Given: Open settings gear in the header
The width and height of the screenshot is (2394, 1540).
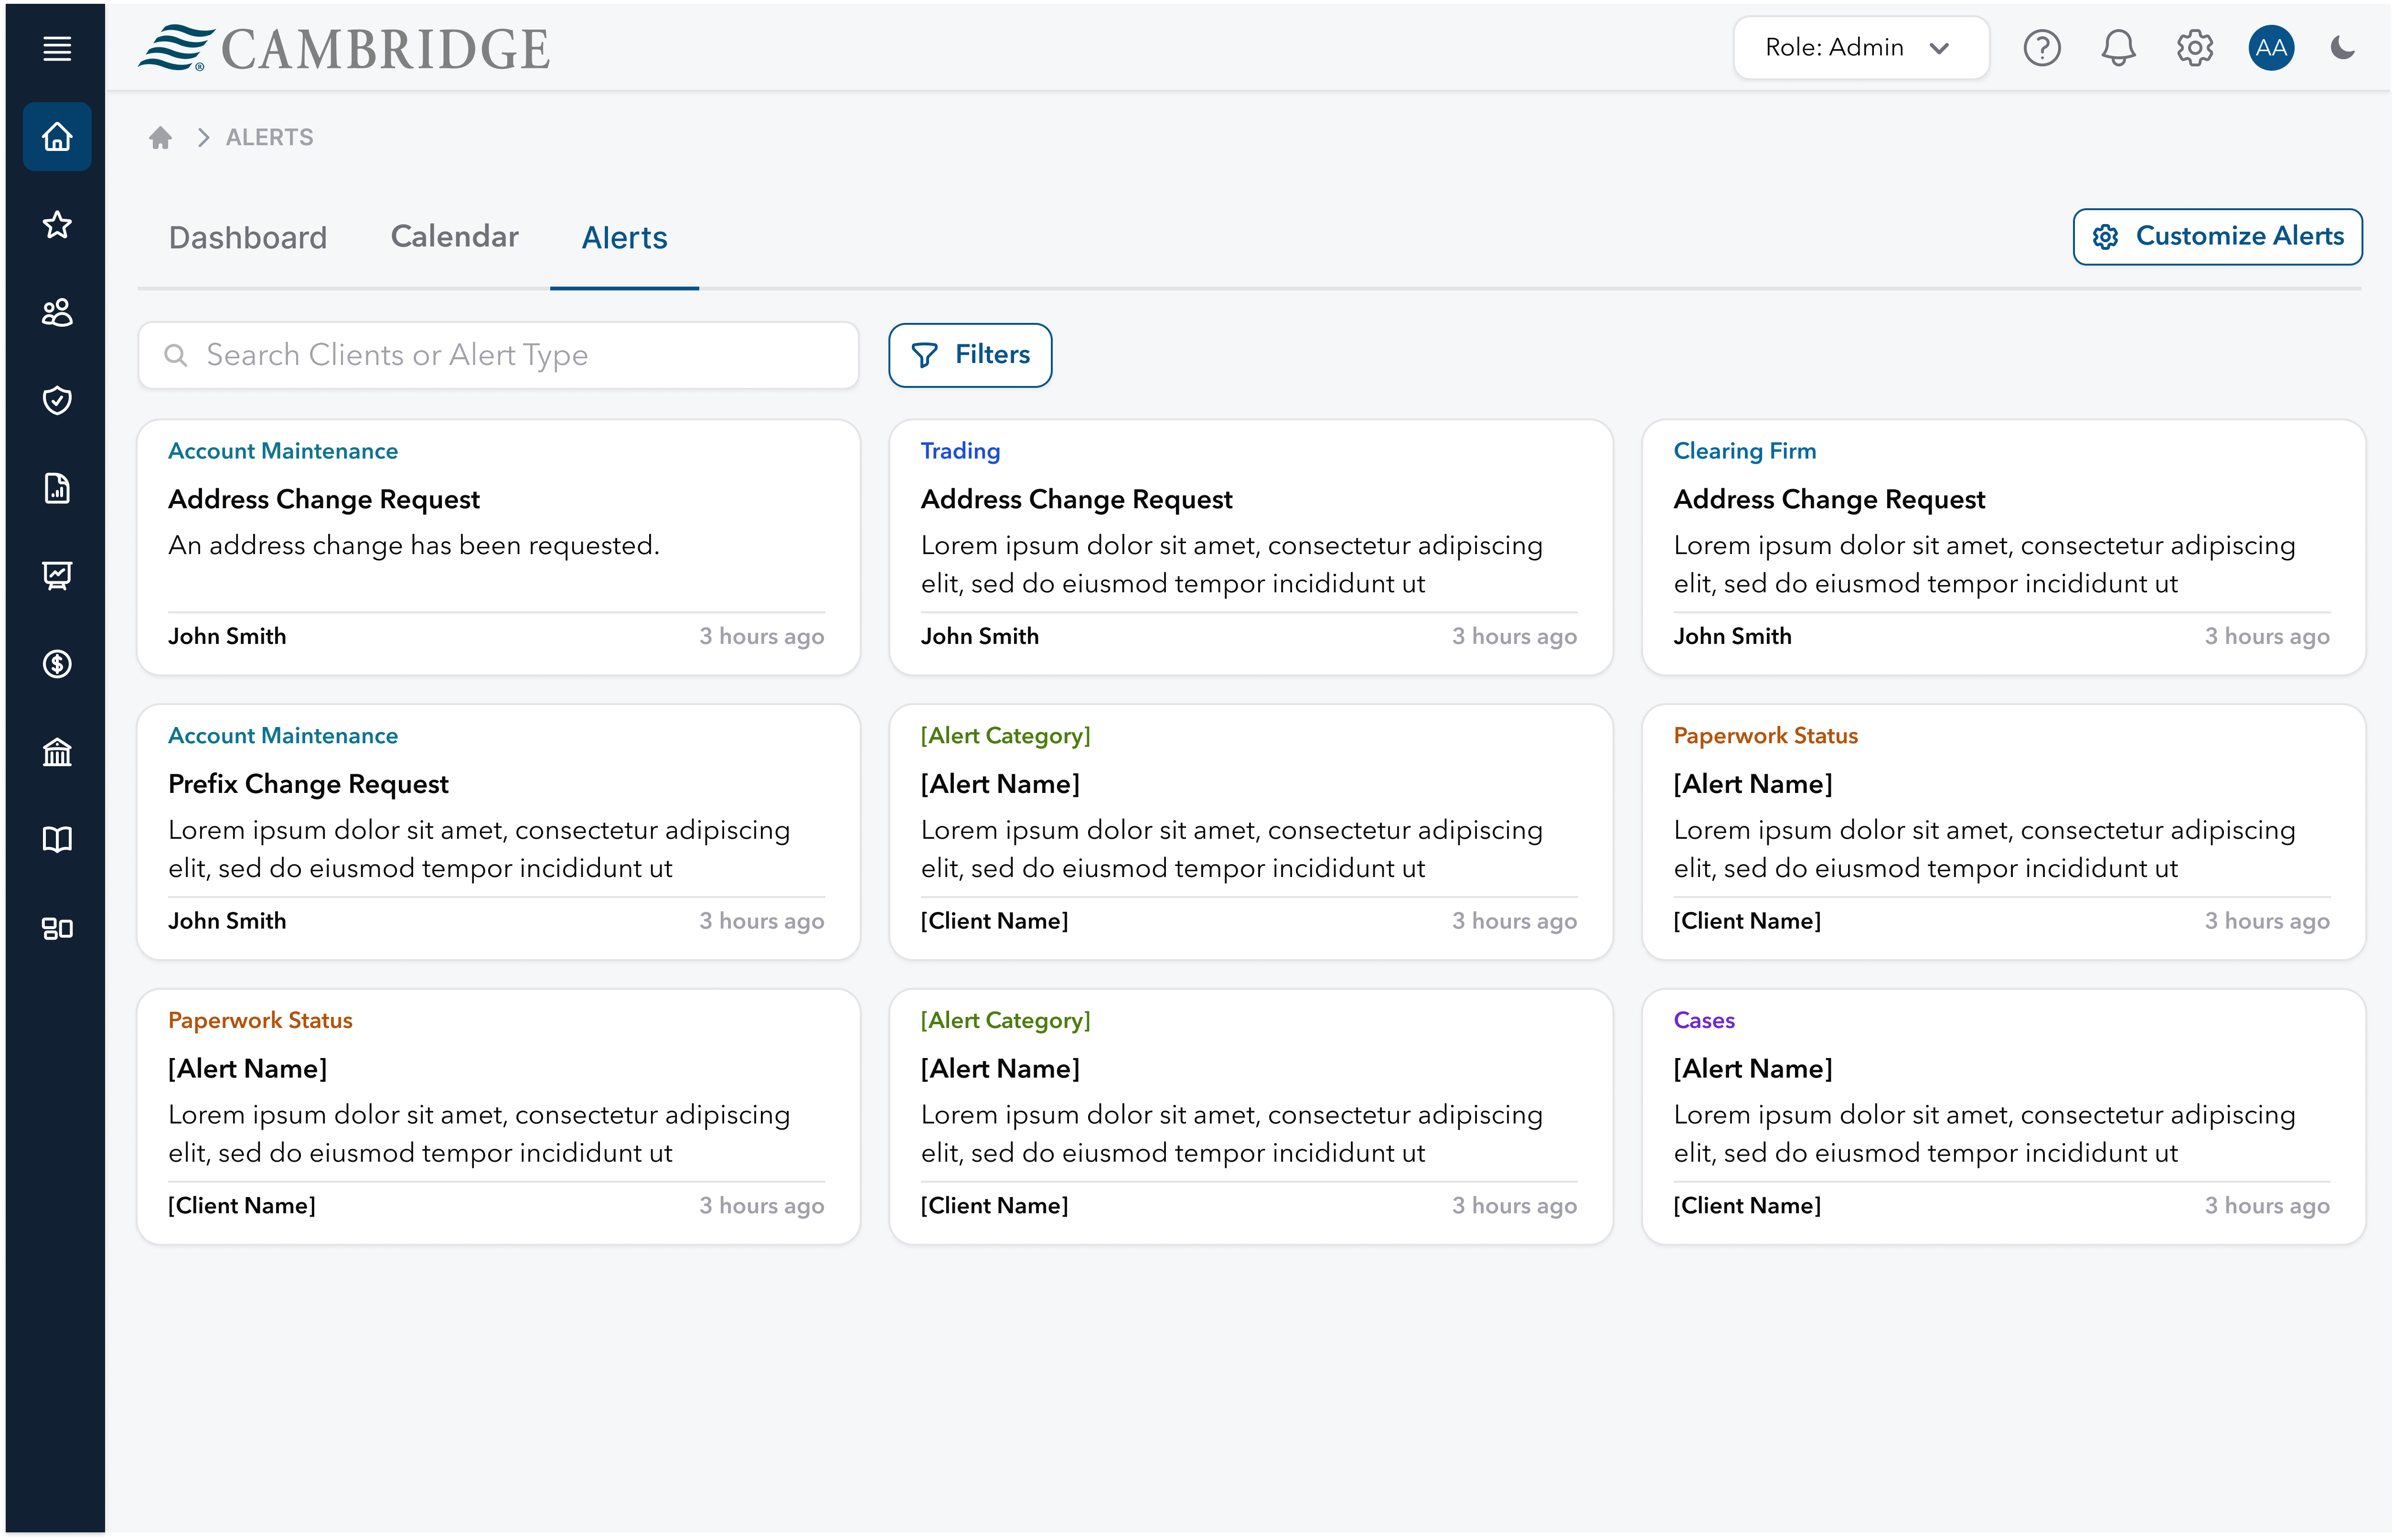Looking at the screenshot, I should [x=2194, y=47].
